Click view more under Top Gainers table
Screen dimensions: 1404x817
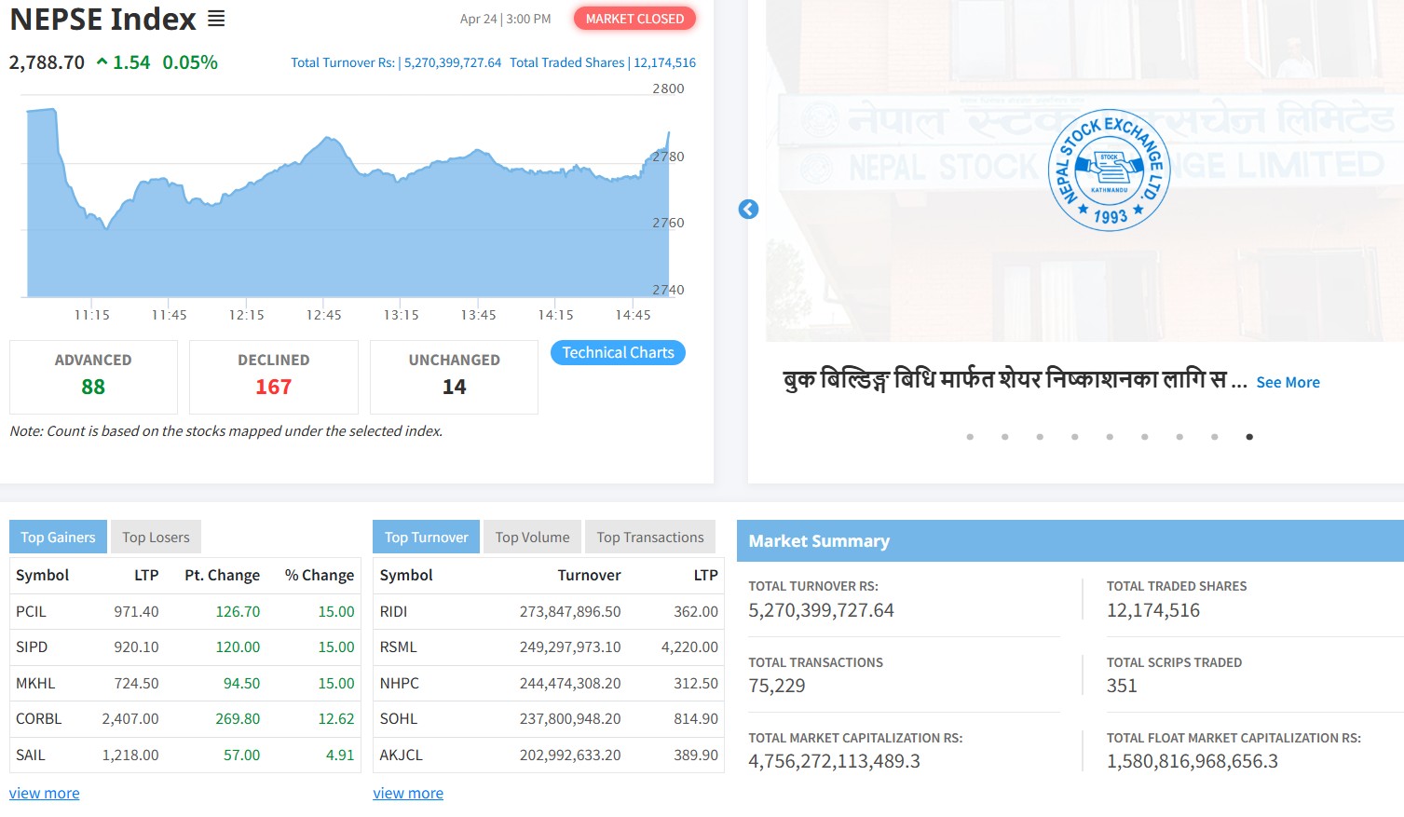coord(45,794)
